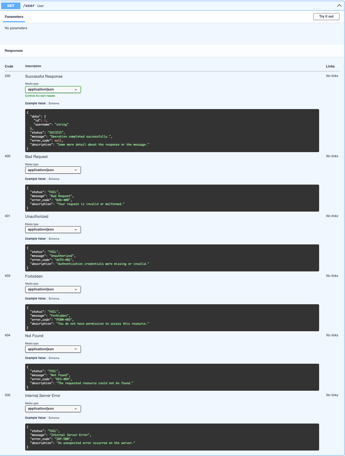Viewport: 345px width, 456px height.
Task: Open media type dropdown for 401 response
Action: coord(53,230)
